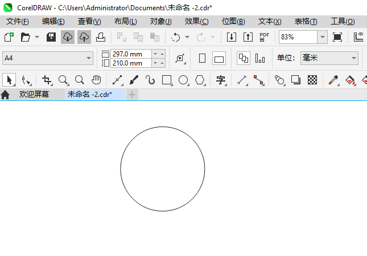Click the Cut icon
Viewport: 367px width, 256px height.
point(122,37)
